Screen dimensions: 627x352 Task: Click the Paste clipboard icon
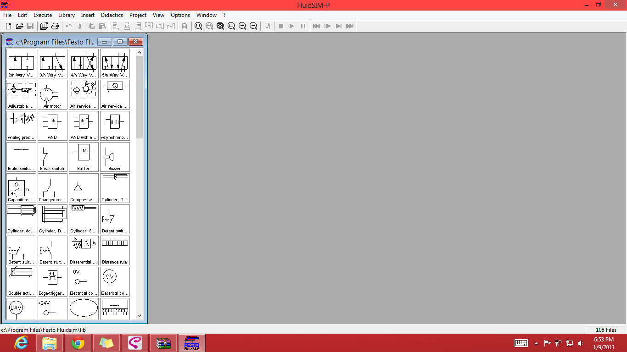coord(102,26)
